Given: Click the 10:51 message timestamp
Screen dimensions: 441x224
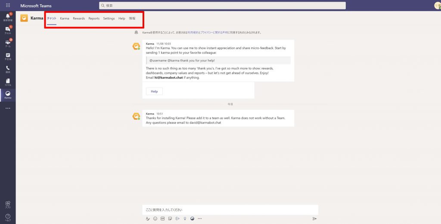Looking at the screenshot, I should 160,114.
